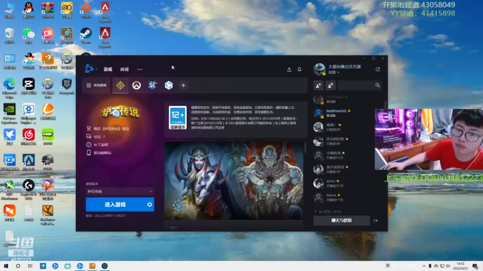The height and width of the screenshot is (271, 483).
Task: Expand the game version dropdown
Action: (x=120, y=192)
